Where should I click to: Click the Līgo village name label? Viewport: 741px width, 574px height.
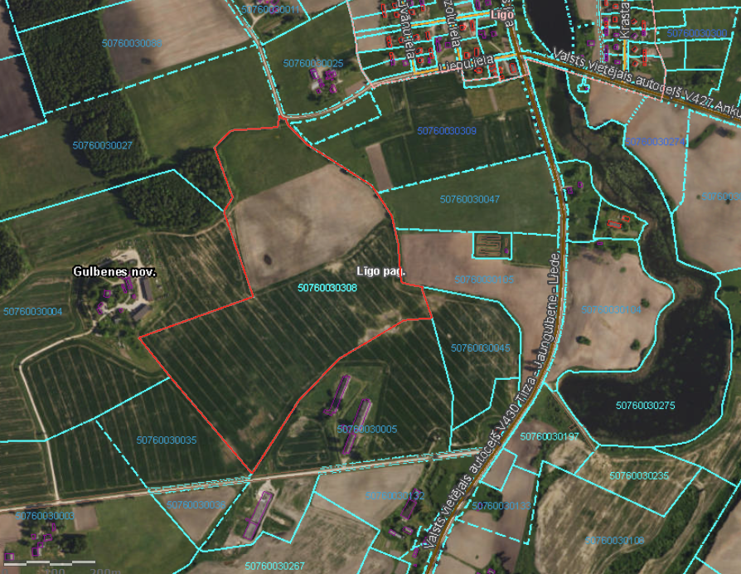502,15
